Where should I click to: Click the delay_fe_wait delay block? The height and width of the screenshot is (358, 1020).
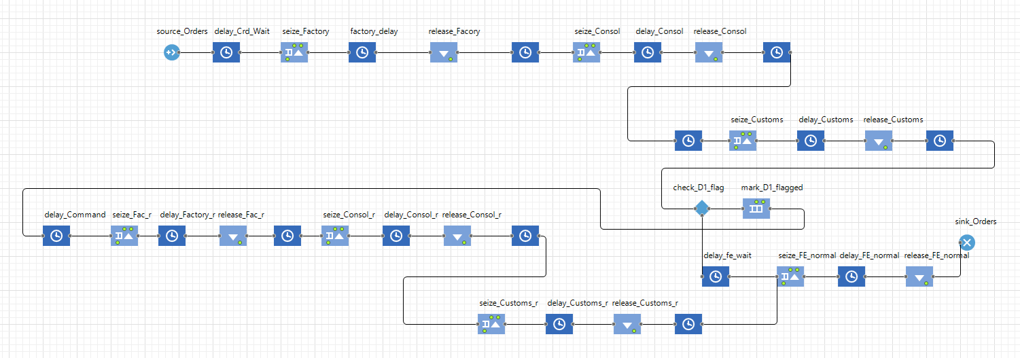coord(716,276)
